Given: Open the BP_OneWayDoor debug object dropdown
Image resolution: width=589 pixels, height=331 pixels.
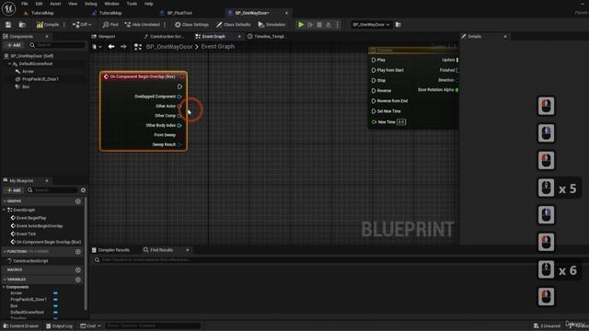Looking at the screenshot, I should tap(371, 25).
